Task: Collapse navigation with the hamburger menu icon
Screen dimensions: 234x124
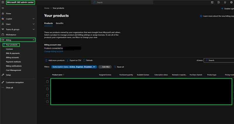Action: 3,8
